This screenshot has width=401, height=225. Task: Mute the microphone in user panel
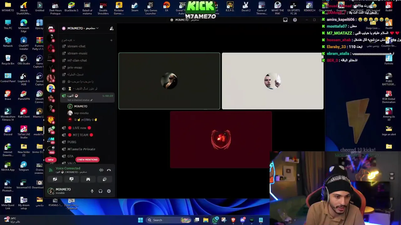tap(92, 191)
